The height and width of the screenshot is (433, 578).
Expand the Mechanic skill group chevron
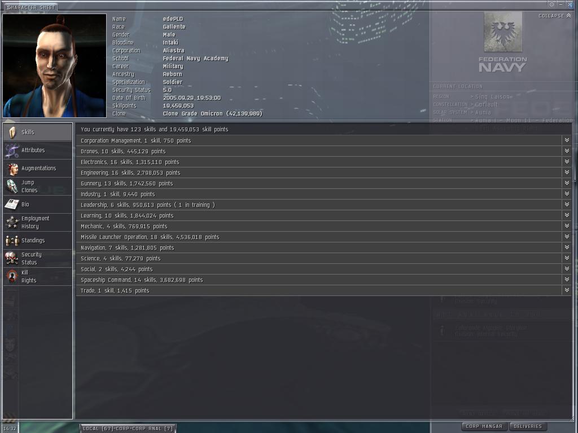(567, 226)
